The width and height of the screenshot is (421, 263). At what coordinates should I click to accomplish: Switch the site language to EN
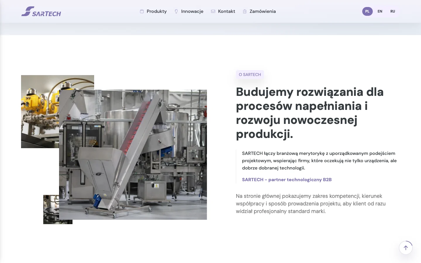[380, 11]
